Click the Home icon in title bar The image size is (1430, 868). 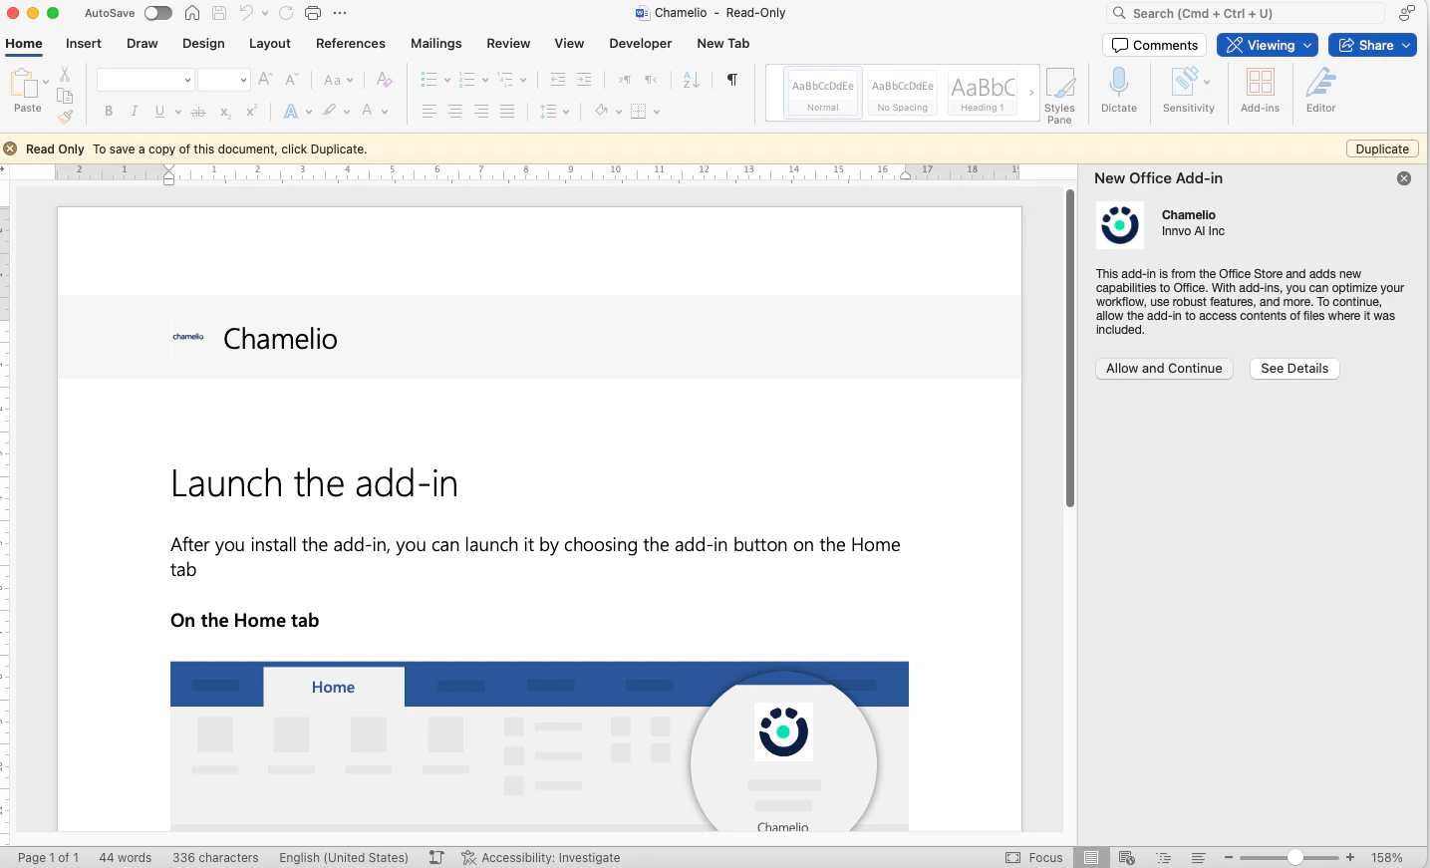pos(192,13)
